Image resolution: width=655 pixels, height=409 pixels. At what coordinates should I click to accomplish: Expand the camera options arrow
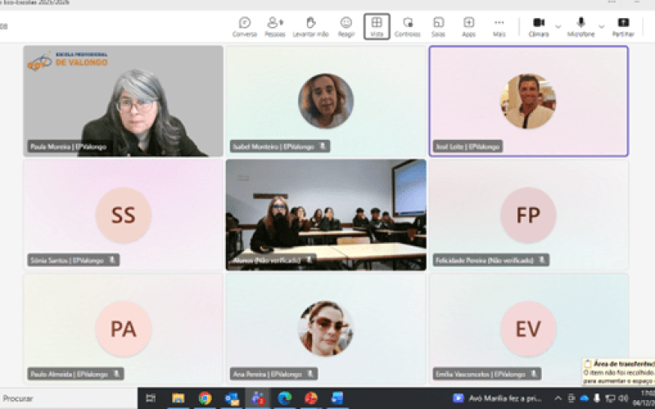558,27
